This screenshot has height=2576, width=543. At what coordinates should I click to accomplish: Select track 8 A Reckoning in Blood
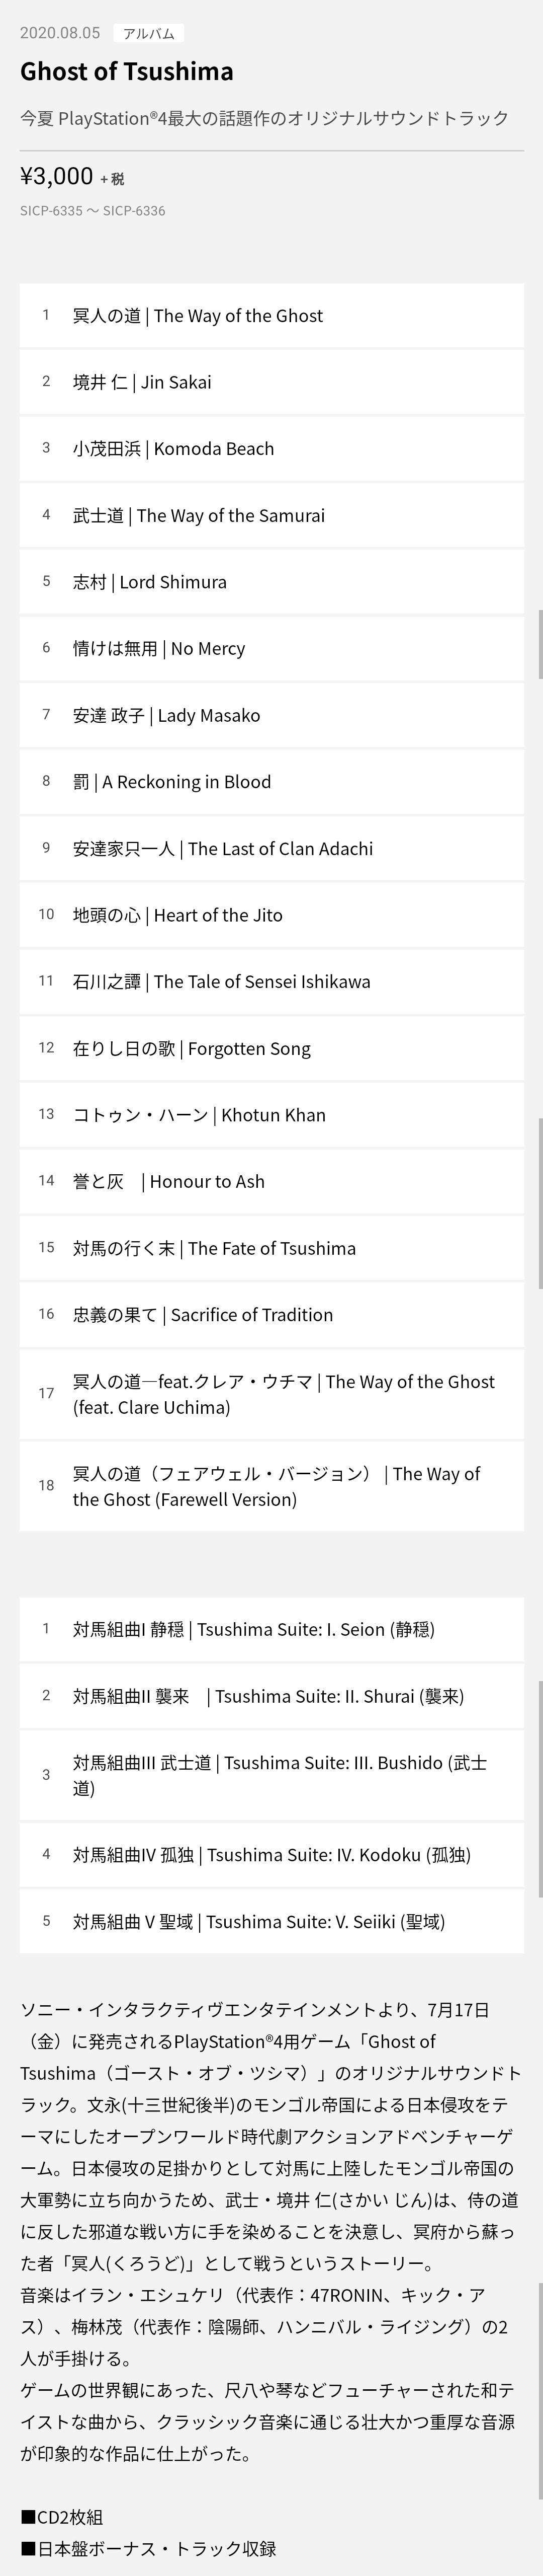[271, 782]
